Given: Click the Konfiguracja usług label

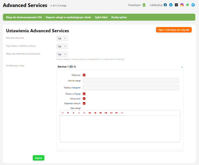Looking at the screenshot, I should [x=15, y=66].
